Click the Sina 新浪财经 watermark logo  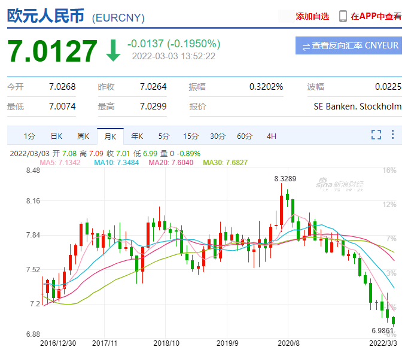point(340,183)
